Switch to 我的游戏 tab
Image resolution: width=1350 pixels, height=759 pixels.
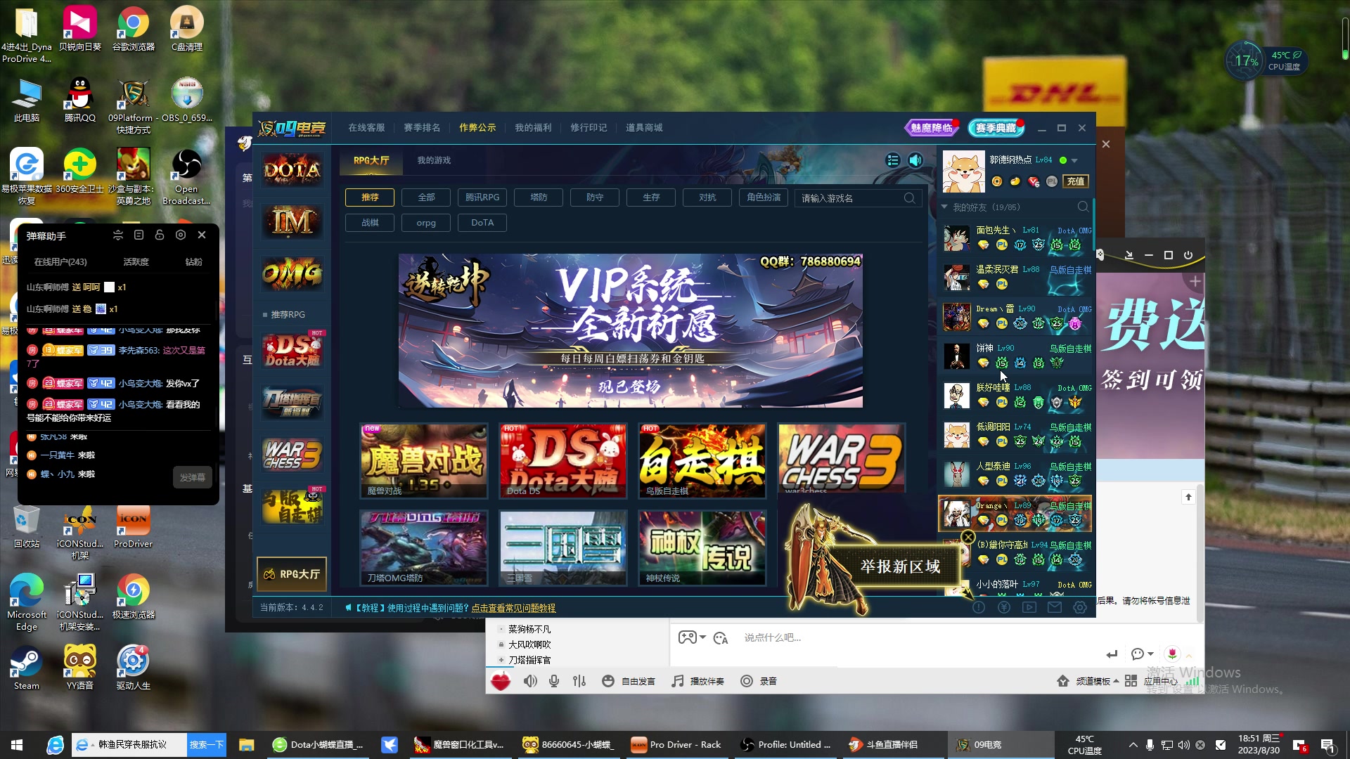(x=434, y=160)
